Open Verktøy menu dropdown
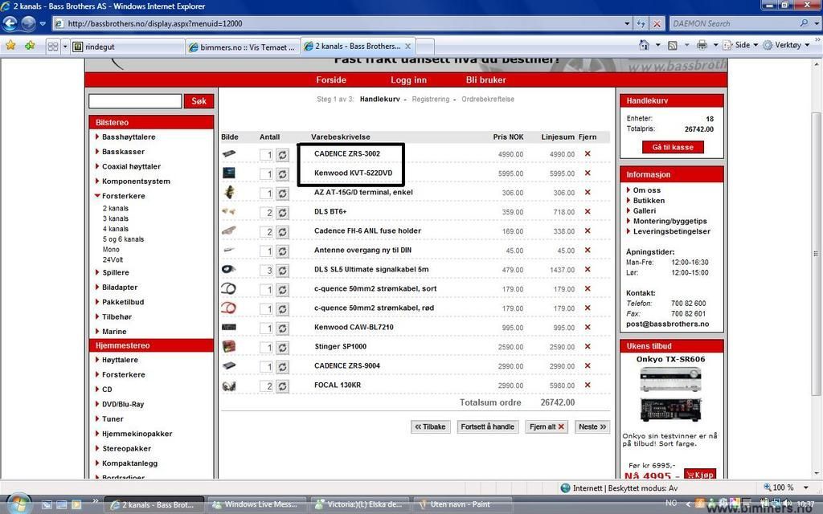The height and width of the screenshot is (514, 823). click(x=786, y=45)
